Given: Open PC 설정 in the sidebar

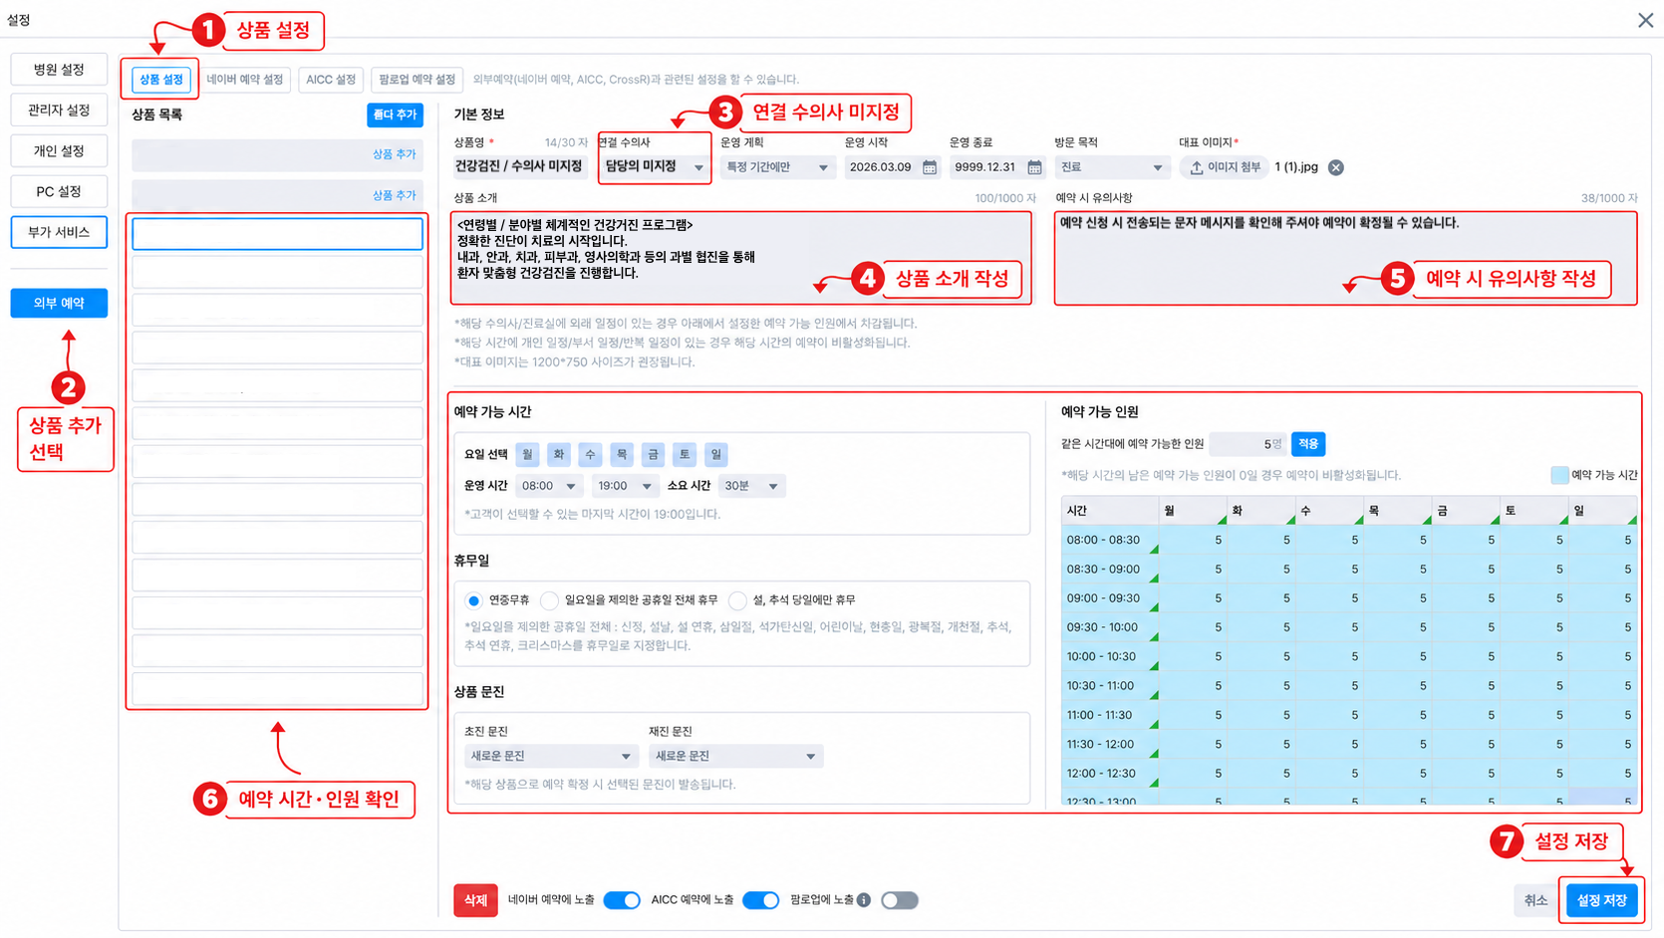Looking at the screenshot, I should [59, 191].
